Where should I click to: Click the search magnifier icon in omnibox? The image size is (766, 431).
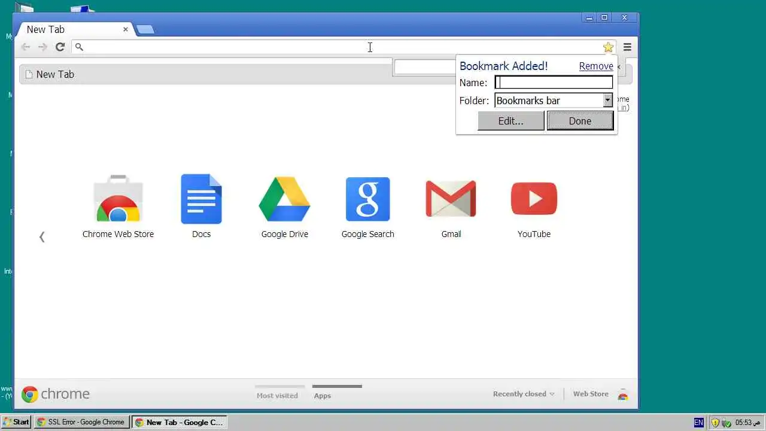[x=79, y=47]
